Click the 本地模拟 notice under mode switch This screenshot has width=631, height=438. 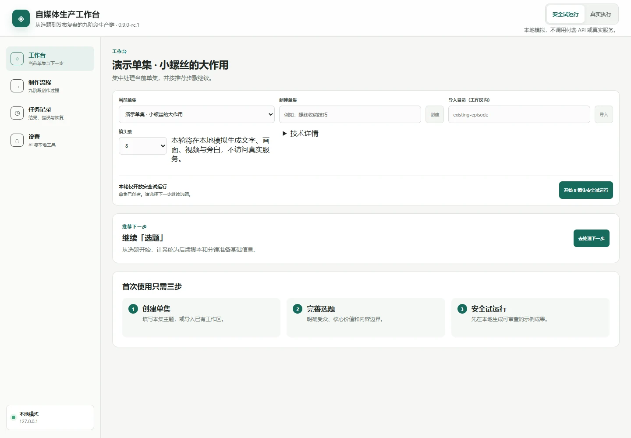tap(571, 30)
